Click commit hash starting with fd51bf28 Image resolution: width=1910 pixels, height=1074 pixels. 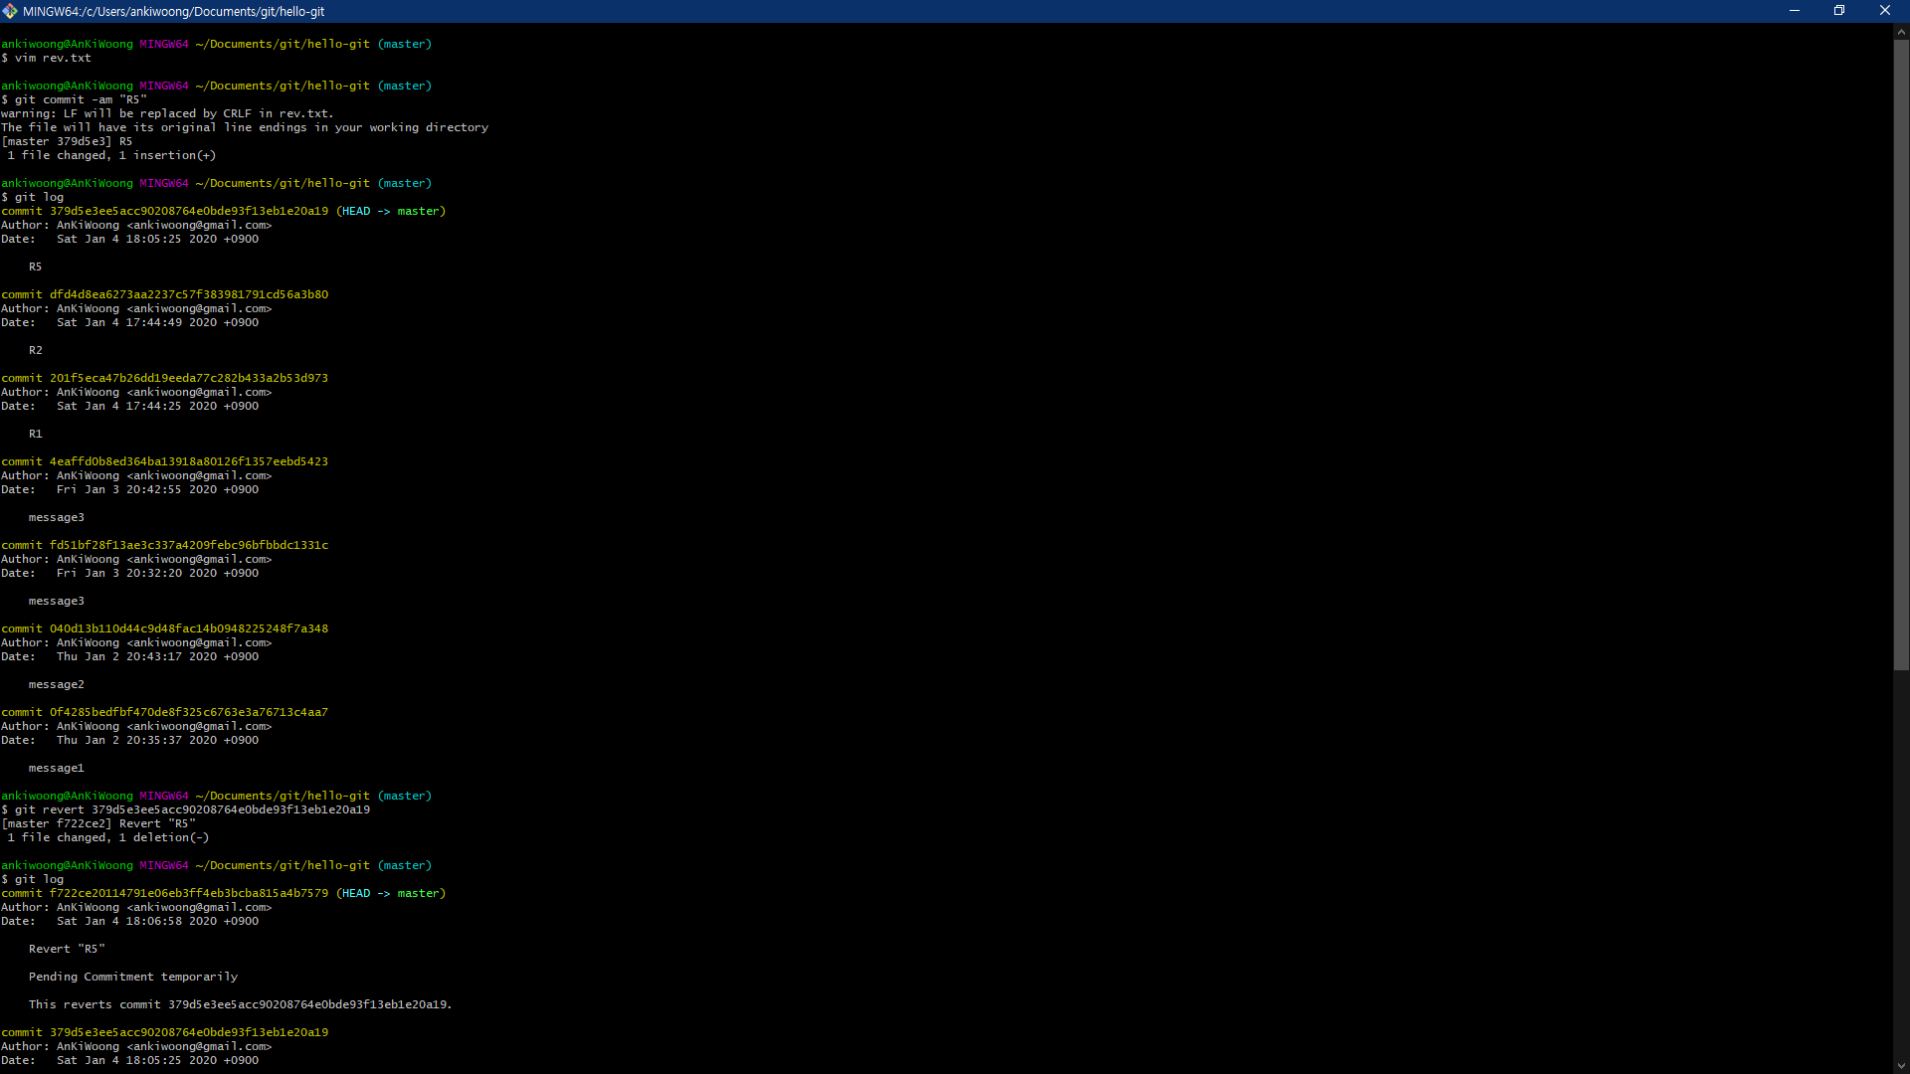click(x=188, y=545)
